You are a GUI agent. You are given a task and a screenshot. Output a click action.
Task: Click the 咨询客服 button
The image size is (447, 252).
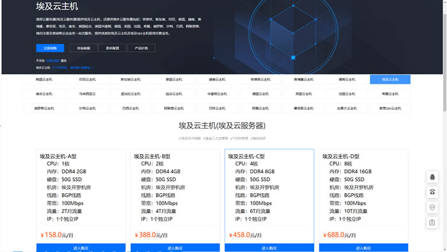(84, 48)
